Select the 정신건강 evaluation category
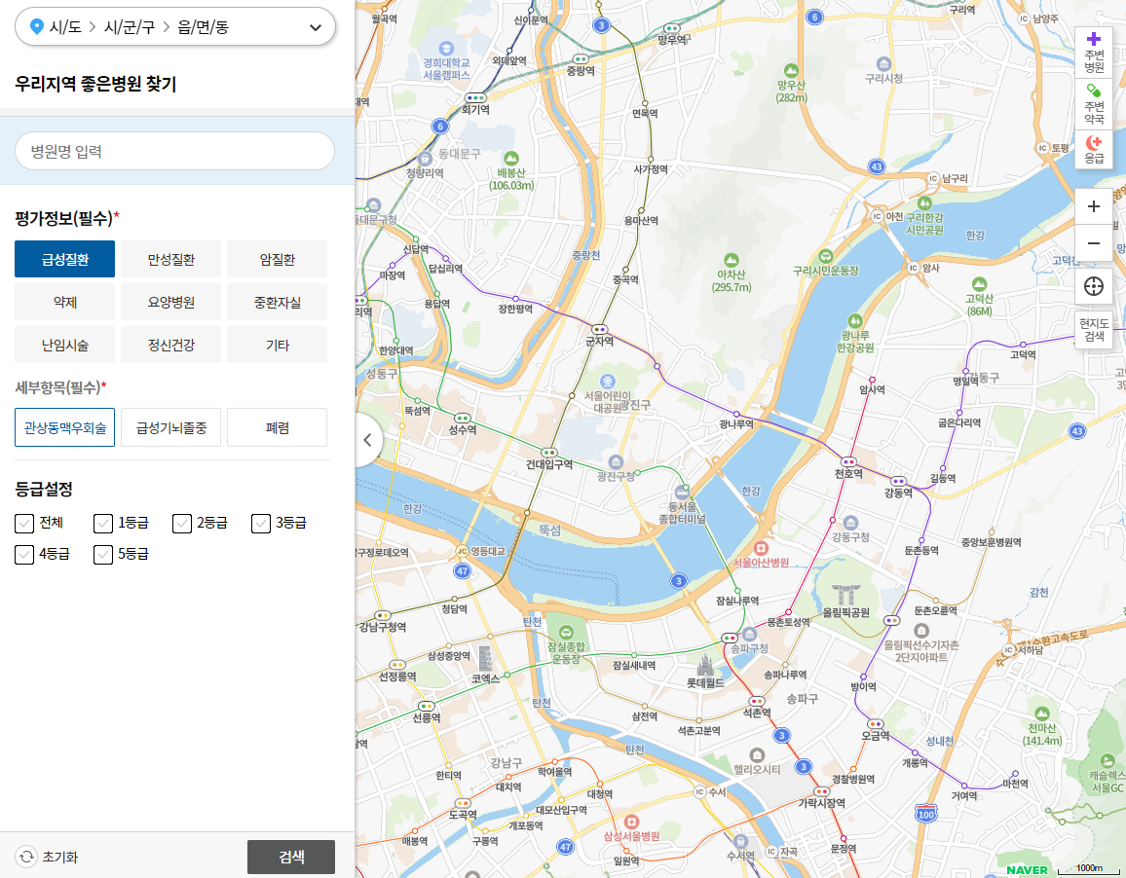 pyautogui.click(x=170, y=346)
